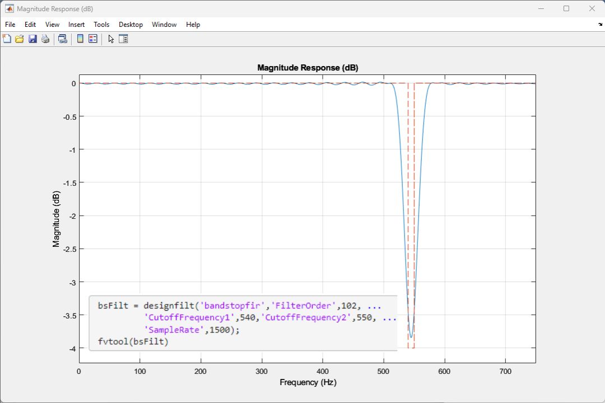Open the Desktop menu
Image resolution: width=605 pixels, height=403 pixels.
pos(131,25)
